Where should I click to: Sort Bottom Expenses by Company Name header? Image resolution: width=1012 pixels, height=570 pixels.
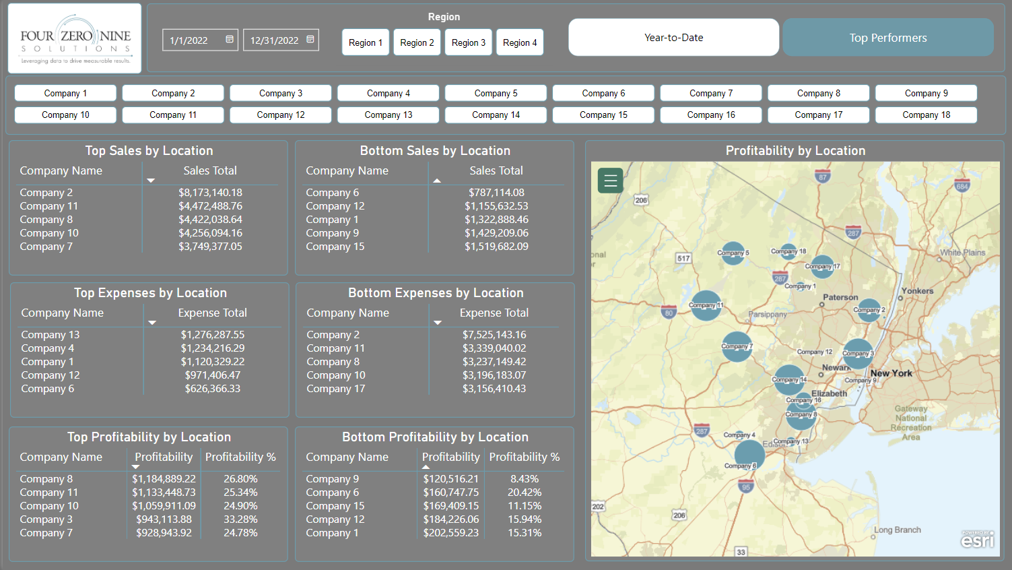tap(347, 313)
